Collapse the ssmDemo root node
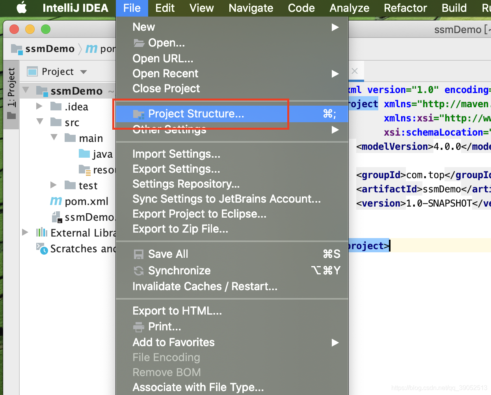This screenshot has height=395, width=491. [26, 90]
